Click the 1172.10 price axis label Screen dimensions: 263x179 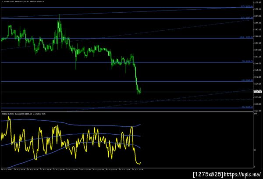[257, 9]
